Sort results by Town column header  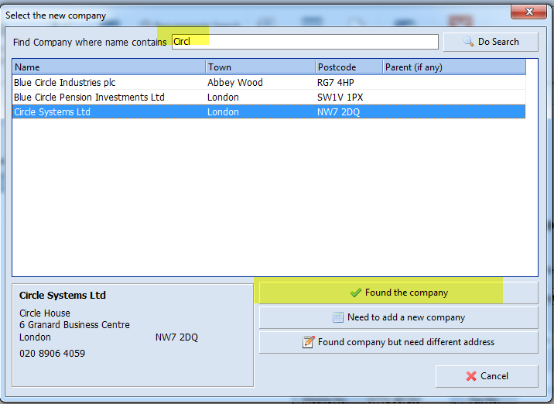click(x=261, y=67)
